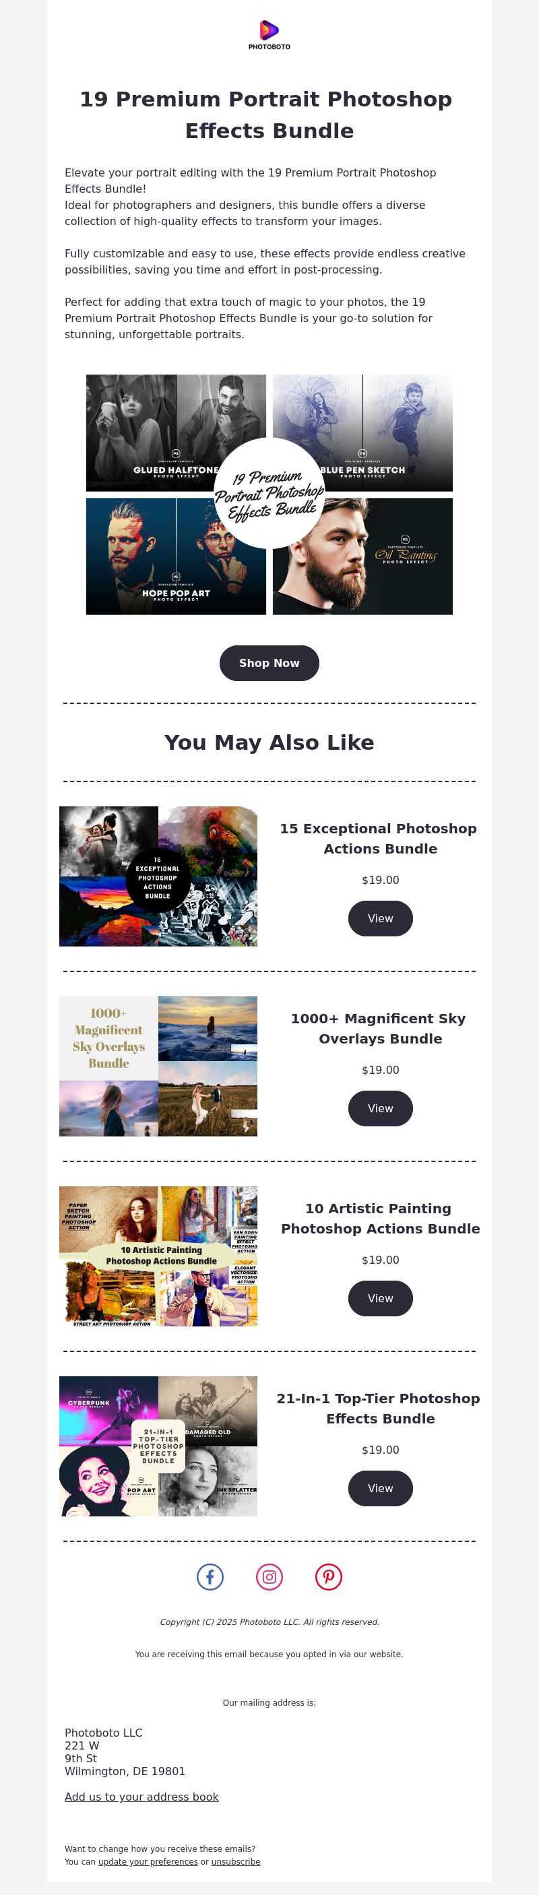The image size is (539, 1895).
Task: View the 10 Artistic Painting Actions Bundle
Action: point(380,1297)
